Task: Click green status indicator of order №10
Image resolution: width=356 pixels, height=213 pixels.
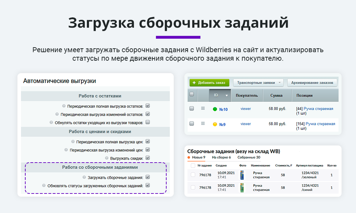Action: pos(215,108)
